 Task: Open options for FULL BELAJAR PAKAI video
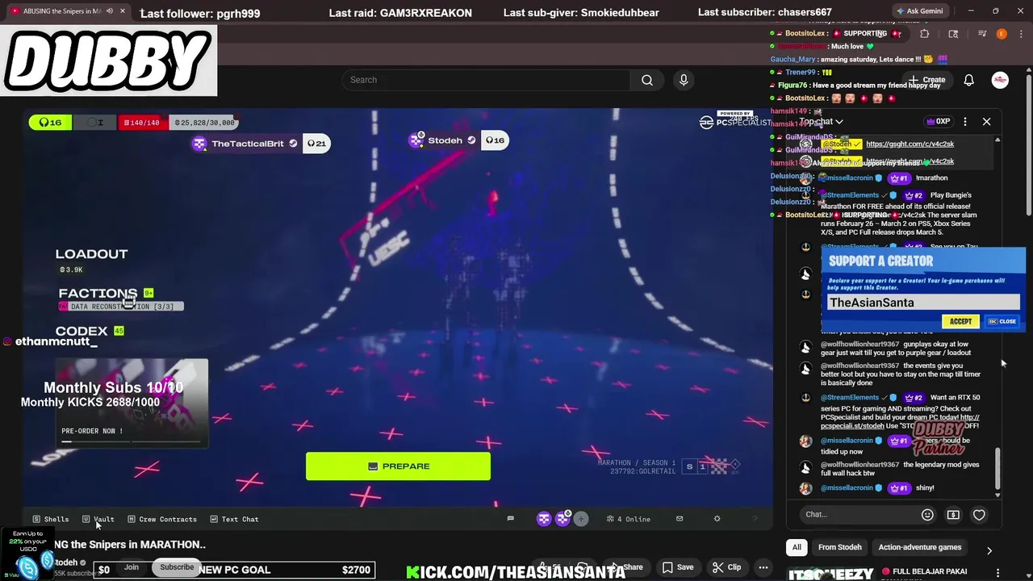(998, 572)
